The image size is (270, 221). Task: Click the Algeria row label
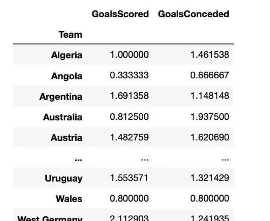pos(67,55)
